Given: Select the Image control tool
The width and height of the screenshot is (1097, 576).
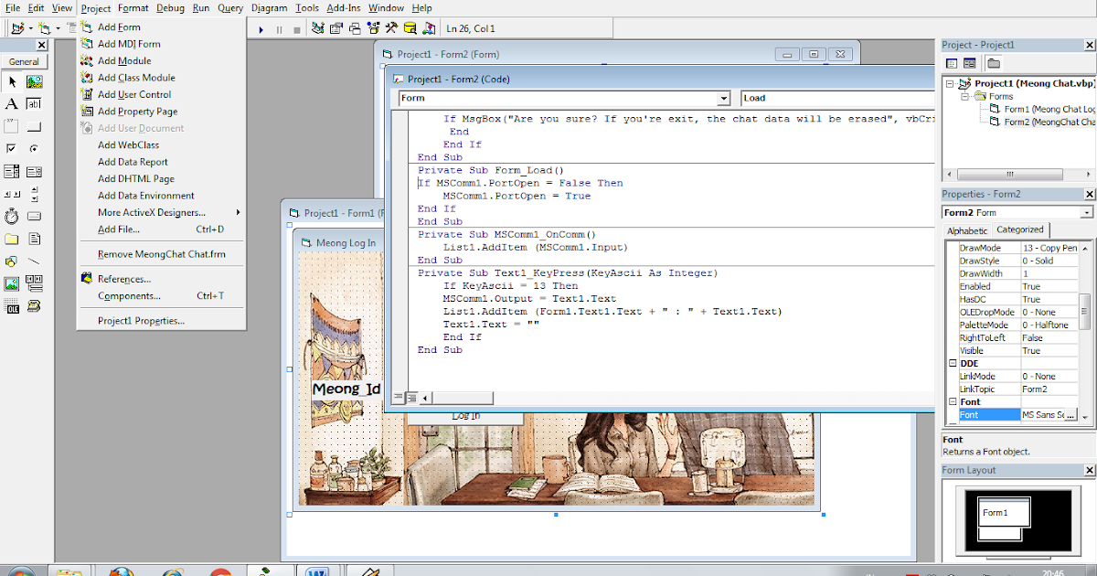Looking at the screenshot, I should [x=12, y=283].
